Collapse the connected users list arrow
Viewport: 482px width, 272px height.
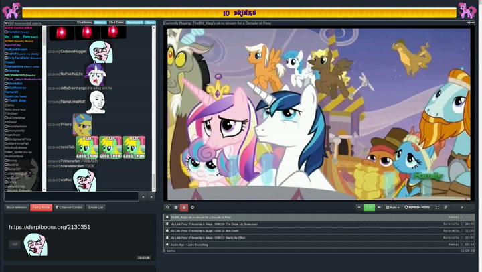click(x=3, y=23)
